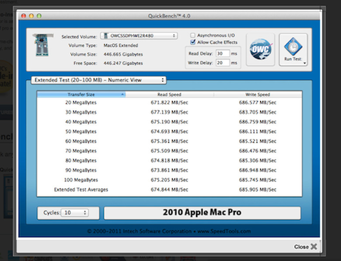Click the yellow minimize dot

click(31, 16)
